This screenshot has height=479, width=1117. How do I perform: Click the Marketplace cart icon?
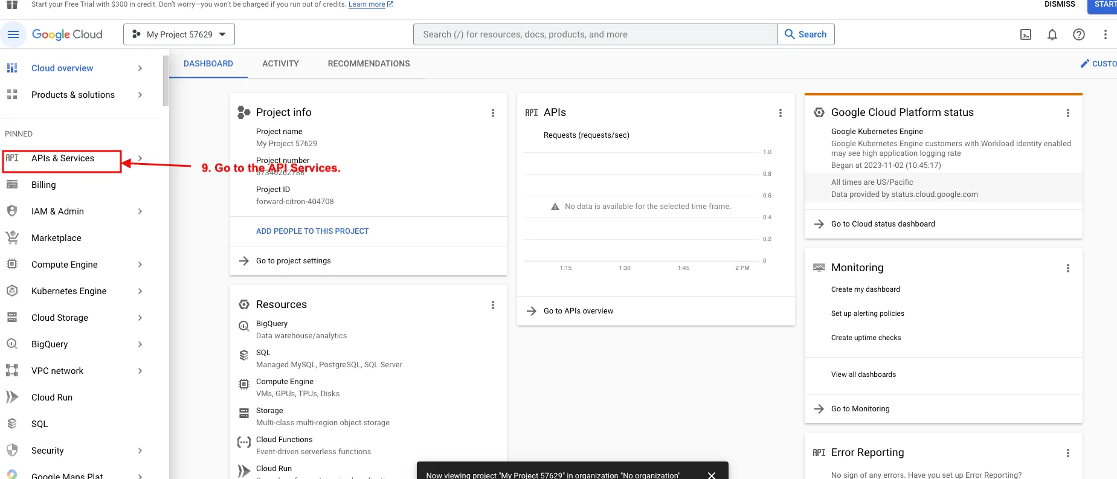[x=12, y=237]
